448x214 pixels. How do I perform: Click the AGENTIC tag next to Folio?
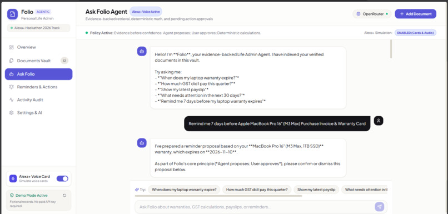click(x=43, y=12)
